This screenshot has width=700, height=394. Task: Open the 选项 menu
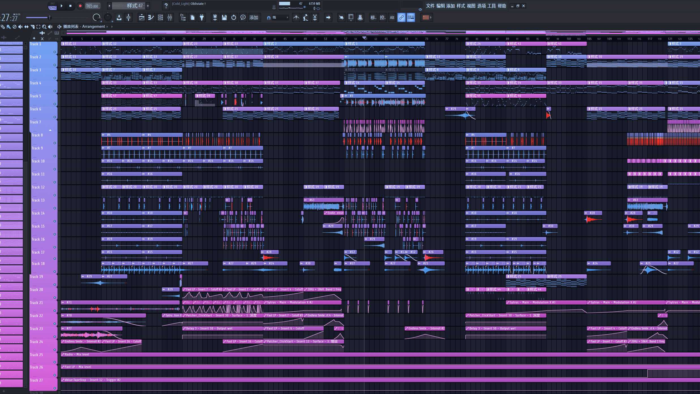coord(481,6)
